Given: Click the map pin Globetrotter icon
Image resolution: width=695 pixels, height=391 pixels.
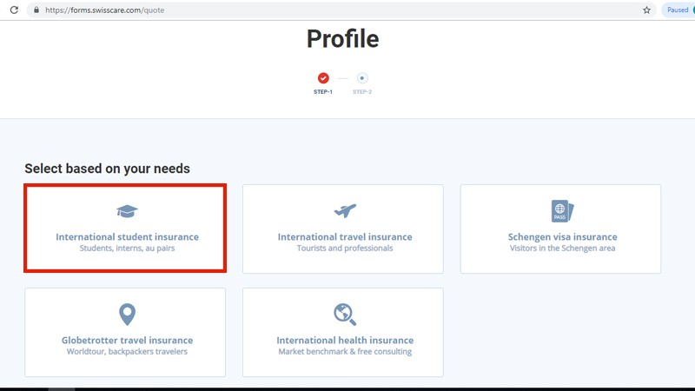Looking at the screenshot, I should point(127,314).
